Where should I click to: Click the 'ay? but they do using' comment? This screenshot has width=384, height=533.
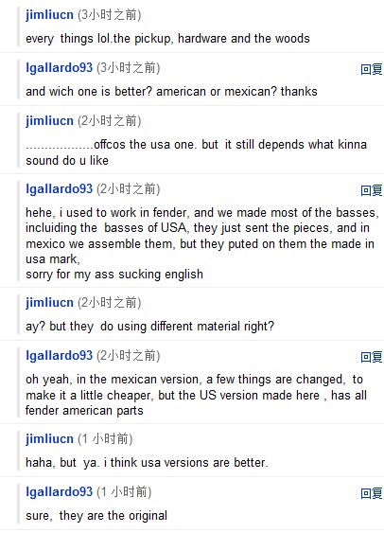[x=149, y=327]
